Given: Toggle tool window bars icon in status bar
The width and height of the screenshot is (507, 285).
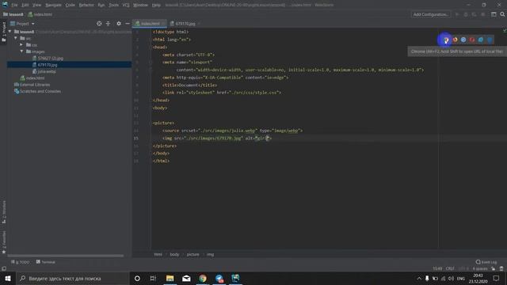Looking at the screenshot, I should (4, 268).
